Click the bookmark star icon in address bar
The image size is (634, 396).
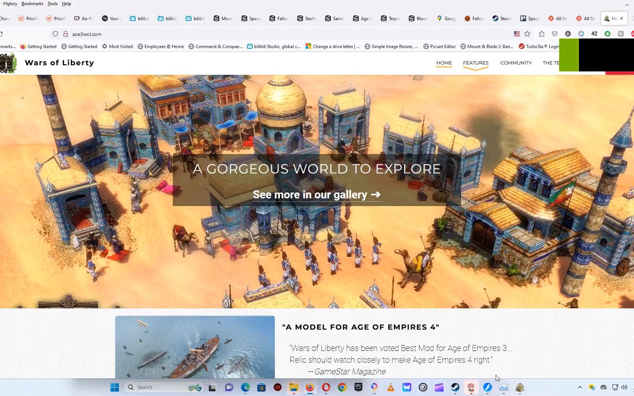(x=527, y=34)
